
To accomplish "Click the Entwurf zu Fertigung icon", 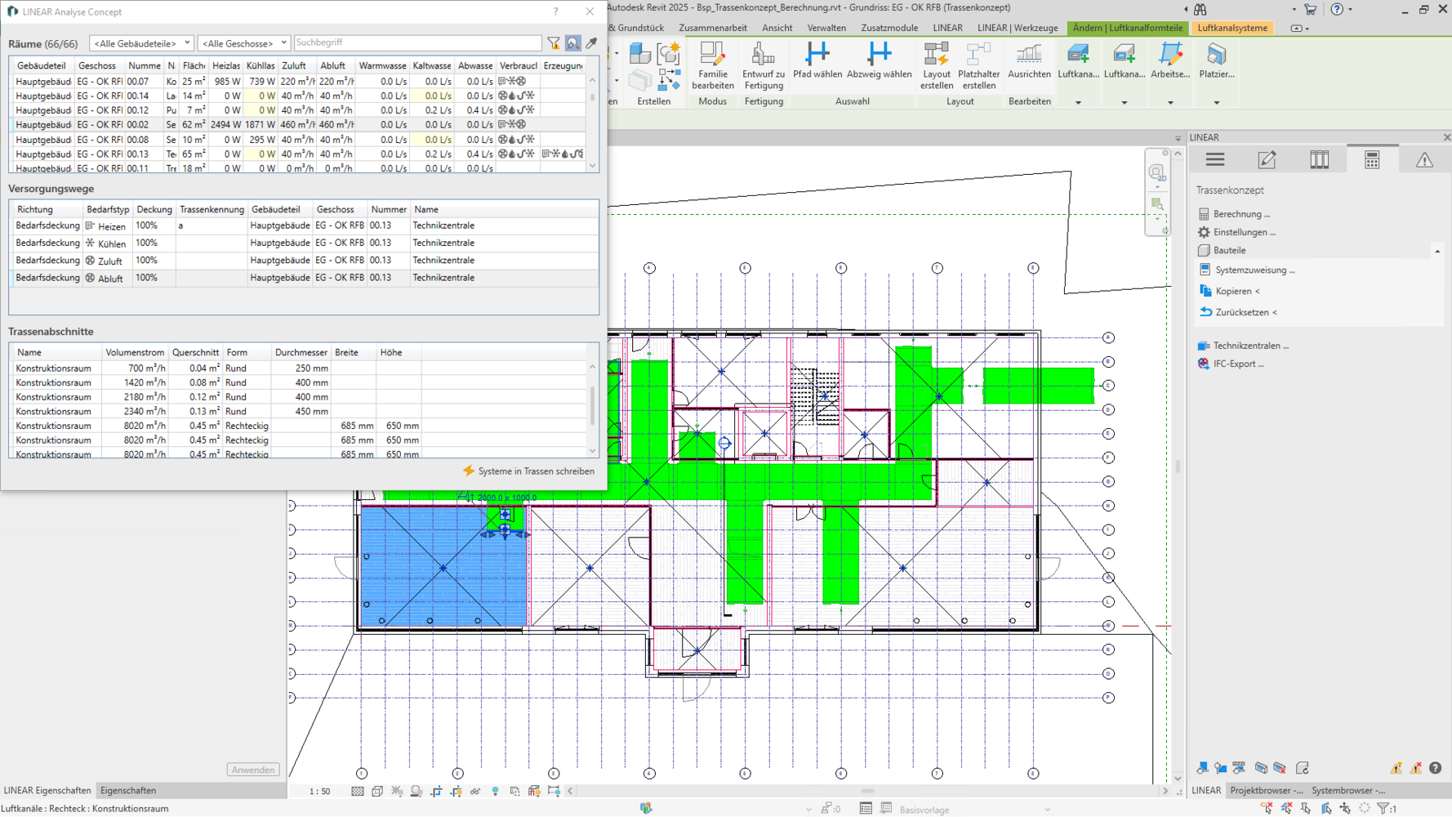I will pyautogui.click(x=763, y=65).
